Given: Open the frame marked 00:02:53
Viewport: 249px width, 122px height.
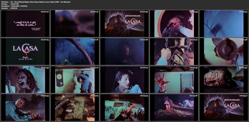Looking at the screenshot, I should (25, 108).
